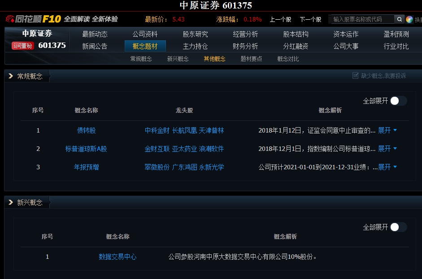The width and height of the screenshot is (422, 279).
Task: Jump to 新兴概念 sub-tab
Action: tap(178, 59)
